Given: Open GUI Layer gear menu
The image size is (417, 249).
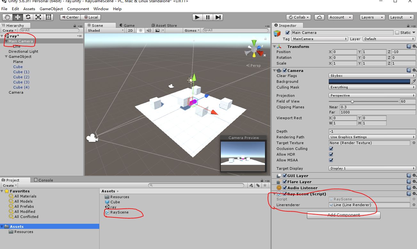Looking at the screenshot, I should [x=414, y=175].
